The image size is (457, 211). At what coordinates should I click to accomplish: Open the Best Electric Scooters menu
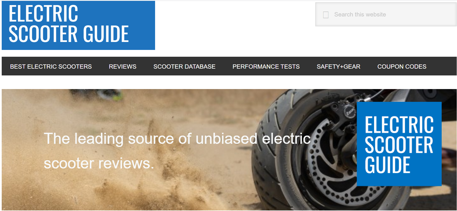(51, 66)
